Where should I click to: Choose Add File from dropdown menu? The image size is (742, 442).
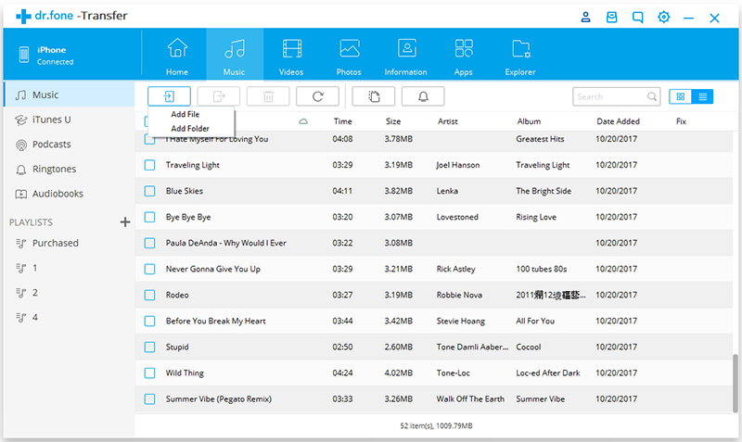pos(185,114)
